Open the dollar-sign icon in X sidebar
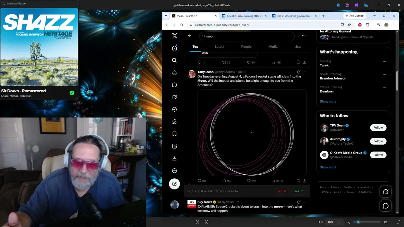404x227 pixels. 174,122
